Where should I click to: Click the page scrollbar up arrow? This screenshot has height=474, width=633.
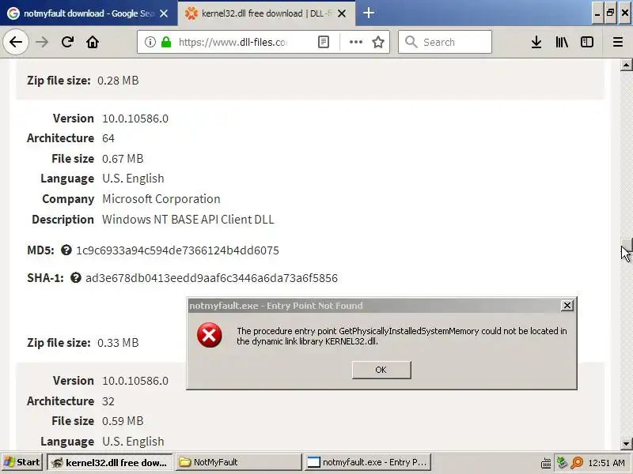click(626, 65)
